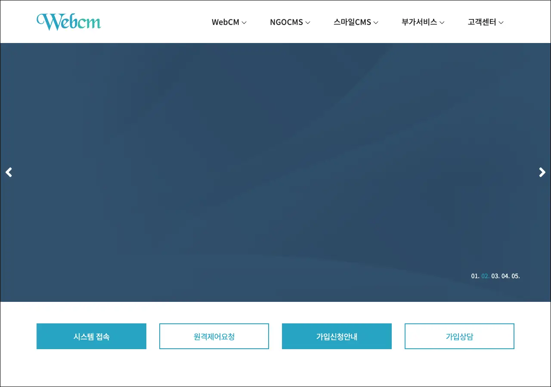Click the 가입상담 button

(x=459, y=336)
